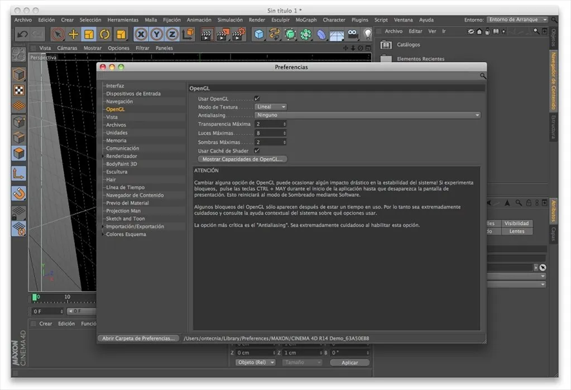
Task: Toggle the Y axis lock
Action: click(157, 34)
